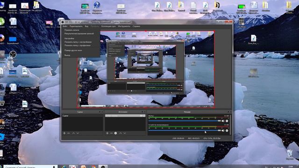Close the Sources dock with its header icon
This screenshot has width=299, height=168.
145,112
